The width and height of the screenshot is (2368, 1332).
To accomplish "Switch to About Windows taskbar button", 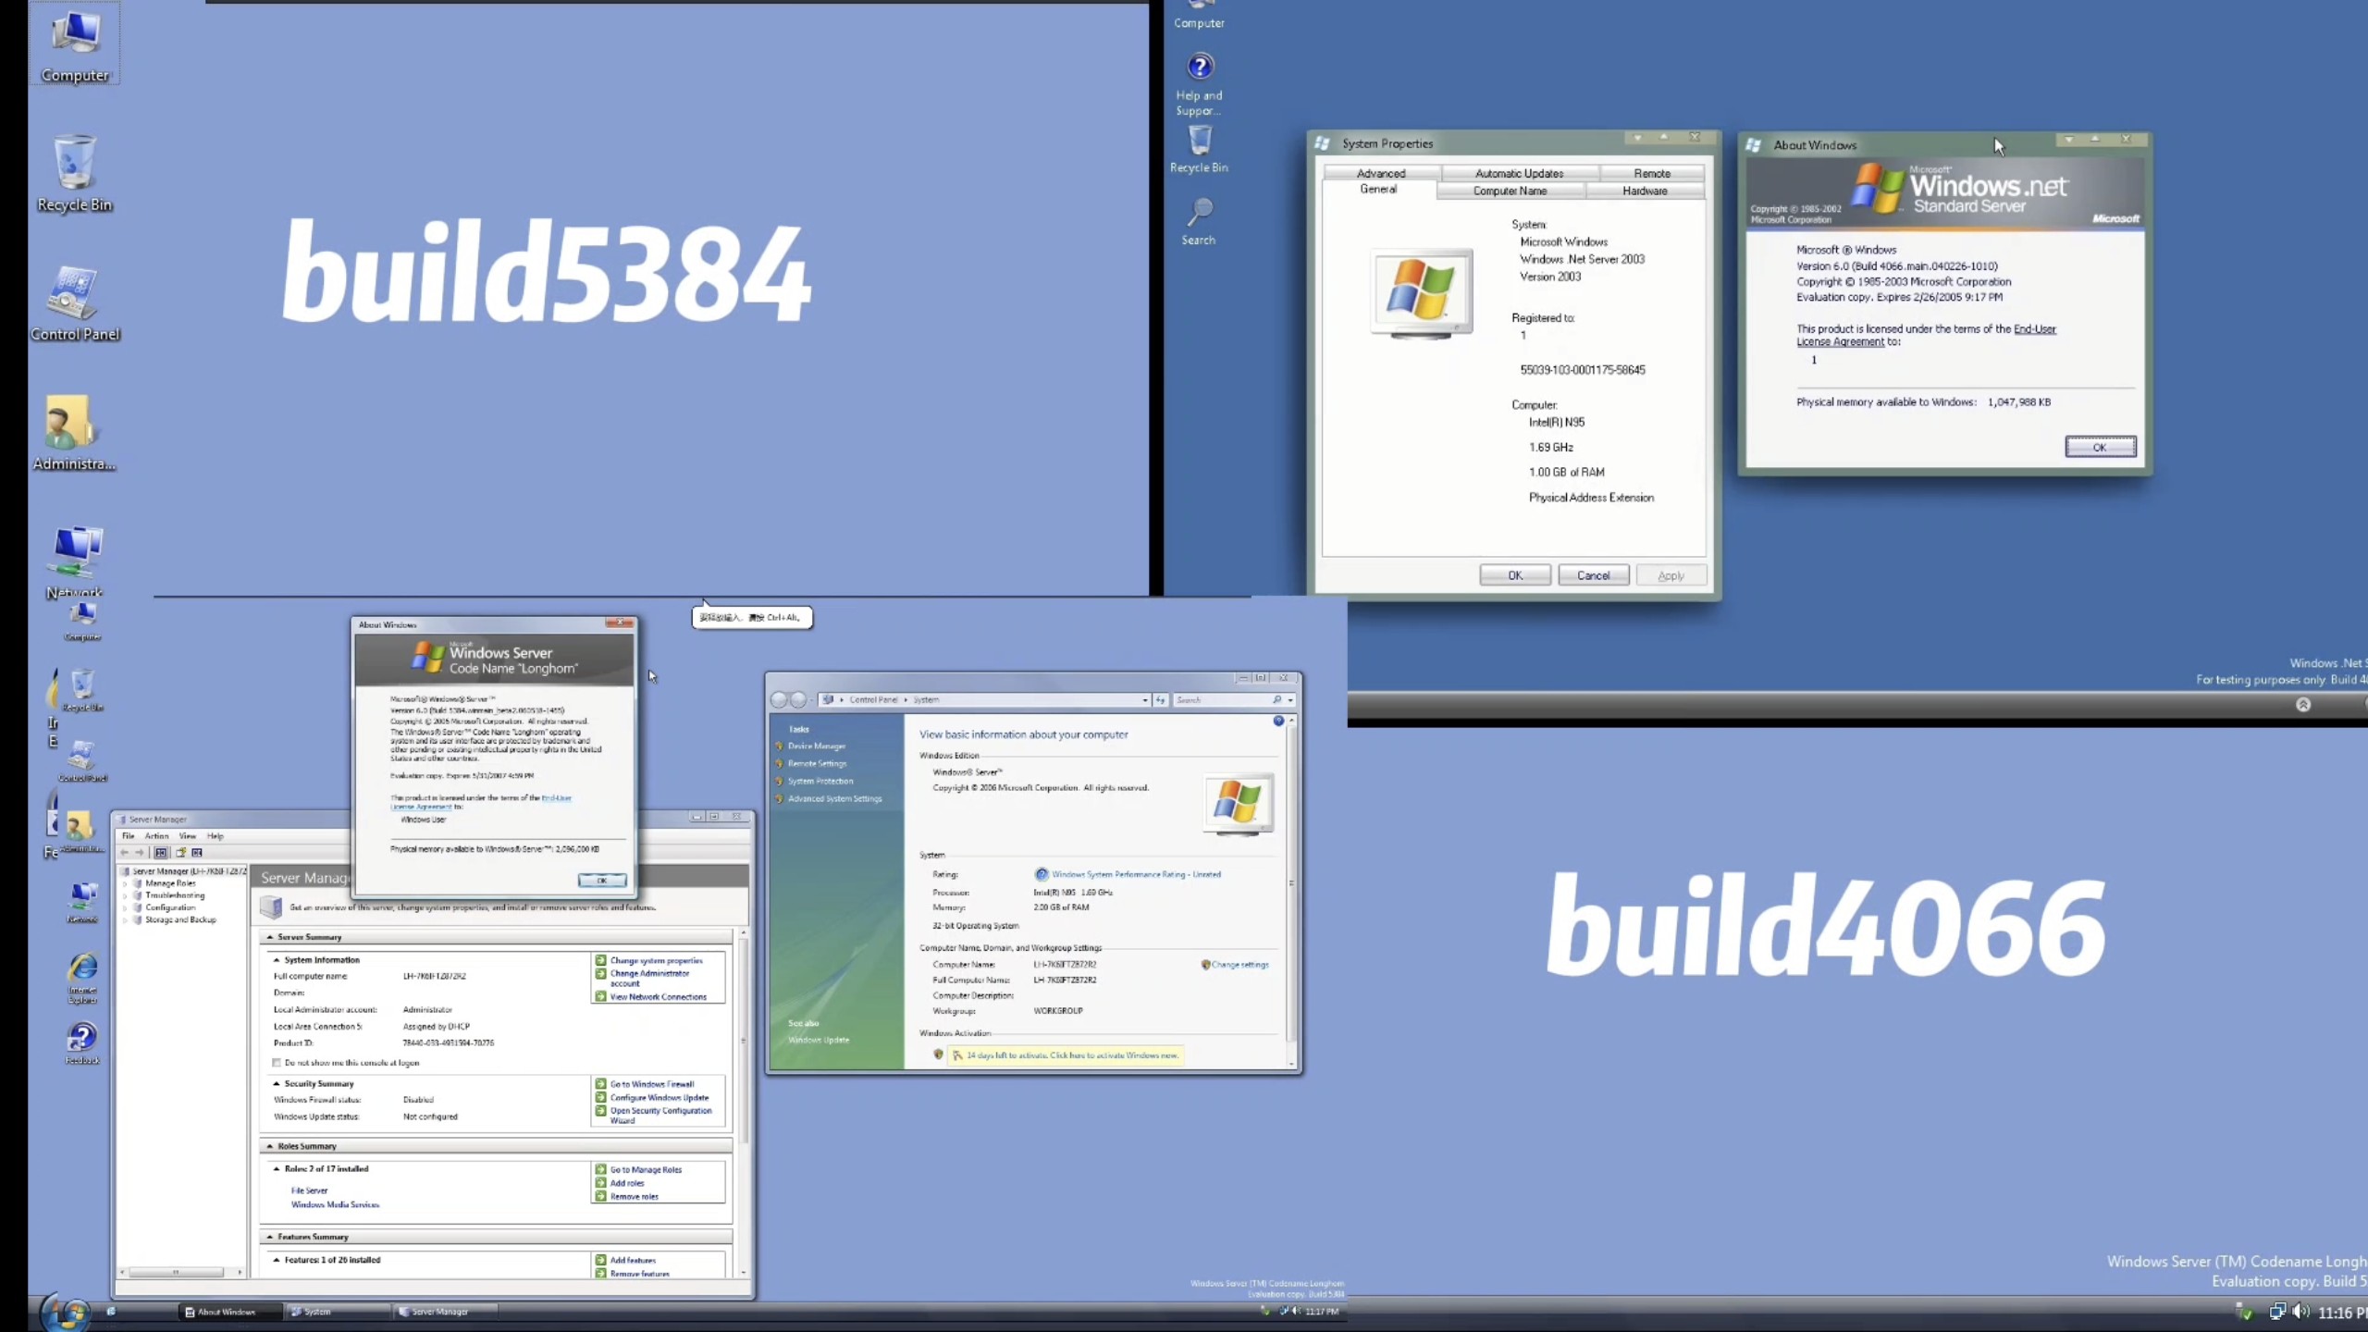I will coord(231,1312).
